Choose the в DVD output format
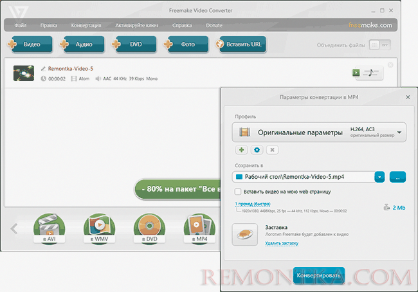 (x=149, y=229)
